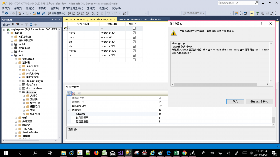Toggle Allow Null checkbox for id column
This screenshot has height=157, width=280.
click(x=134, y=28)
